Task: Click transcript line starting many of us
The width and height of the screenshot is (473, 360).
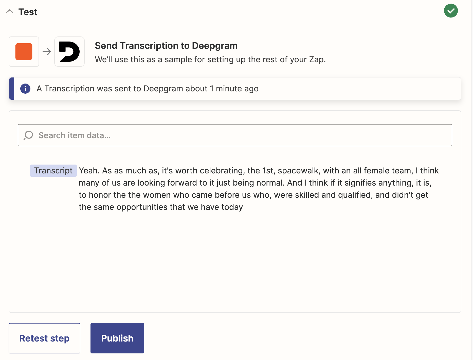Action: point(255,183)
